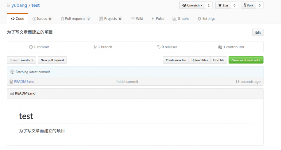View the stargazers count next to Star
Screen dimensions: 281x150
point(234,5)
